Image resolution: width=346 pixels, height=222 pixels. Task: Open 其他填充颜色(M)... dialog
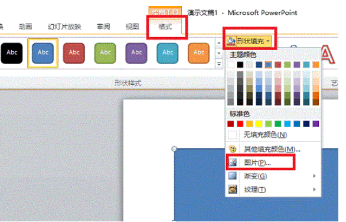273,149
